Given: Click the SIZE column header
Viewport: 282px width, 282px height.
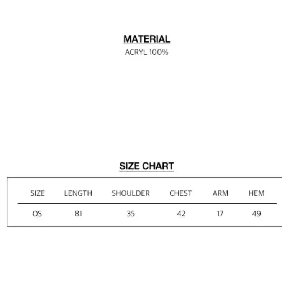Looking at the screenshot, I should tap(38, 193).
